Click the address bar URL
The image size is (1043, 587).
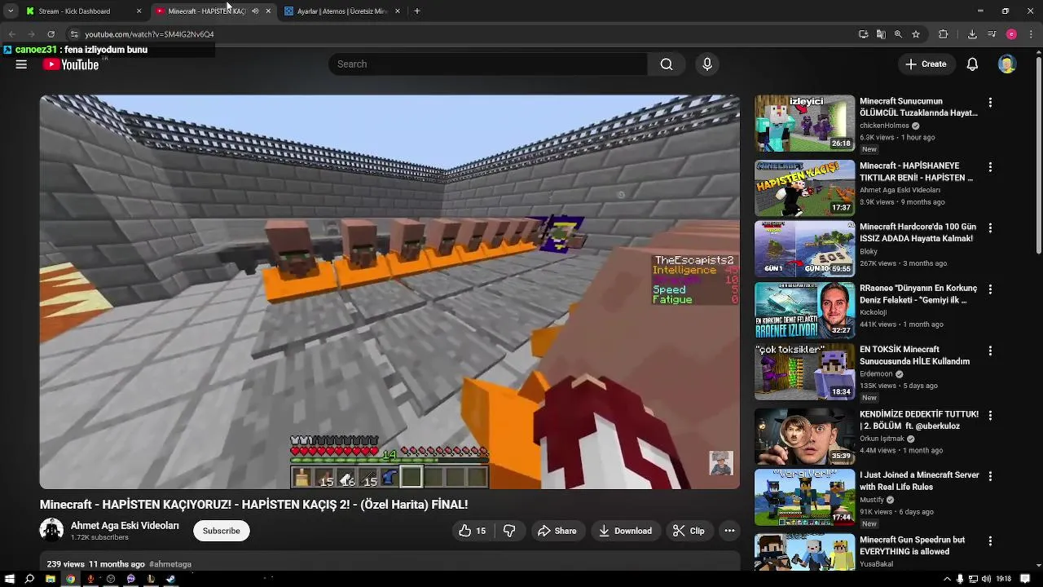point(149,34)
